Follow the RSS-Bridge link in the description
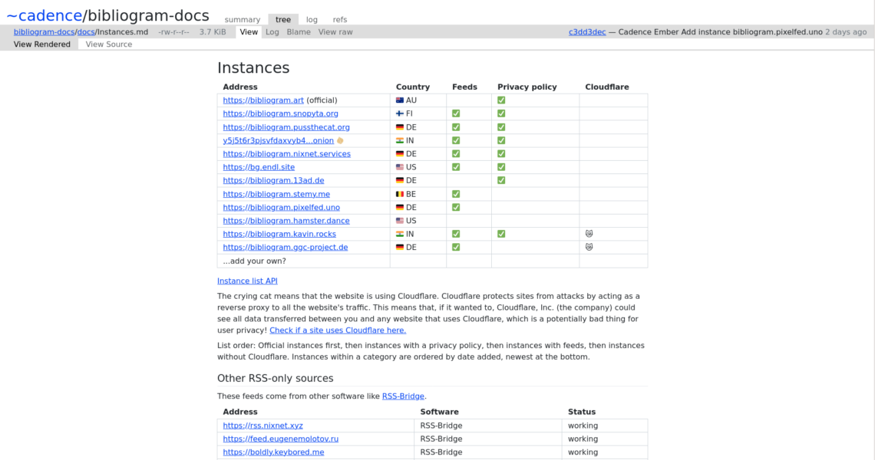 click(x=403, y=396)
